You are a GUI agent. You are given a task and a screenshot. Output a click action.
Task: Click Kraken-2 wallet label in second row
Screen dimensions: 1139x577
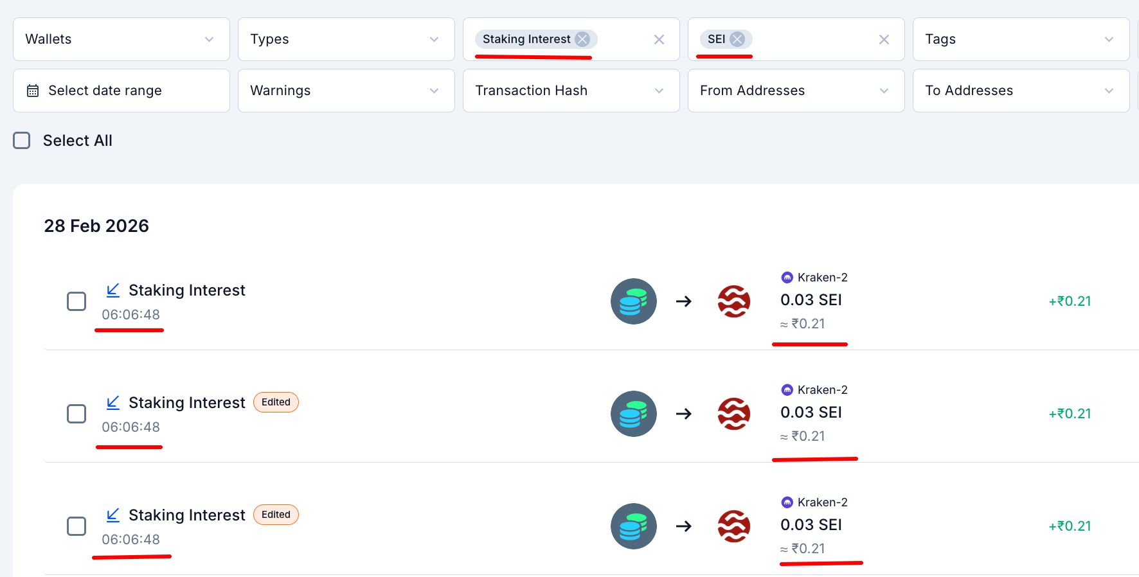[x=823, y=390]
